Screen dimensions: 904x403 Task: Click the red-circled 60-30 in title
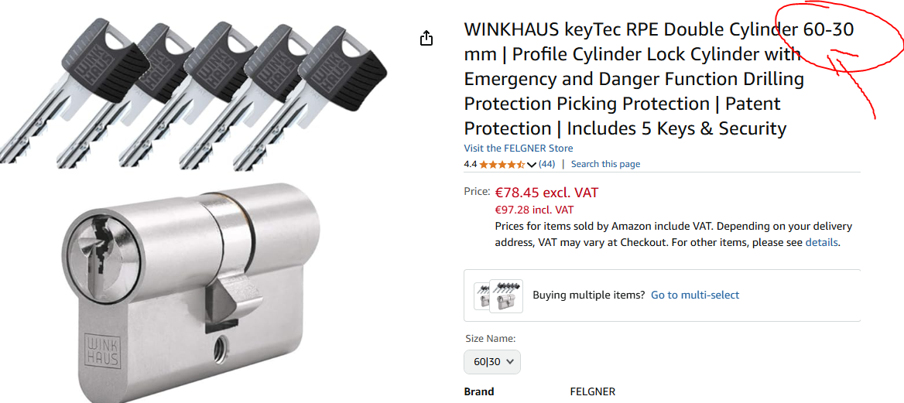click(828, 30)
